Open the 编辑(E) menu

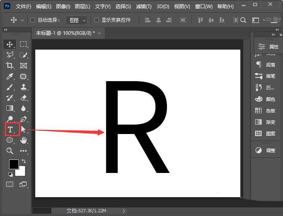(43, 7)
